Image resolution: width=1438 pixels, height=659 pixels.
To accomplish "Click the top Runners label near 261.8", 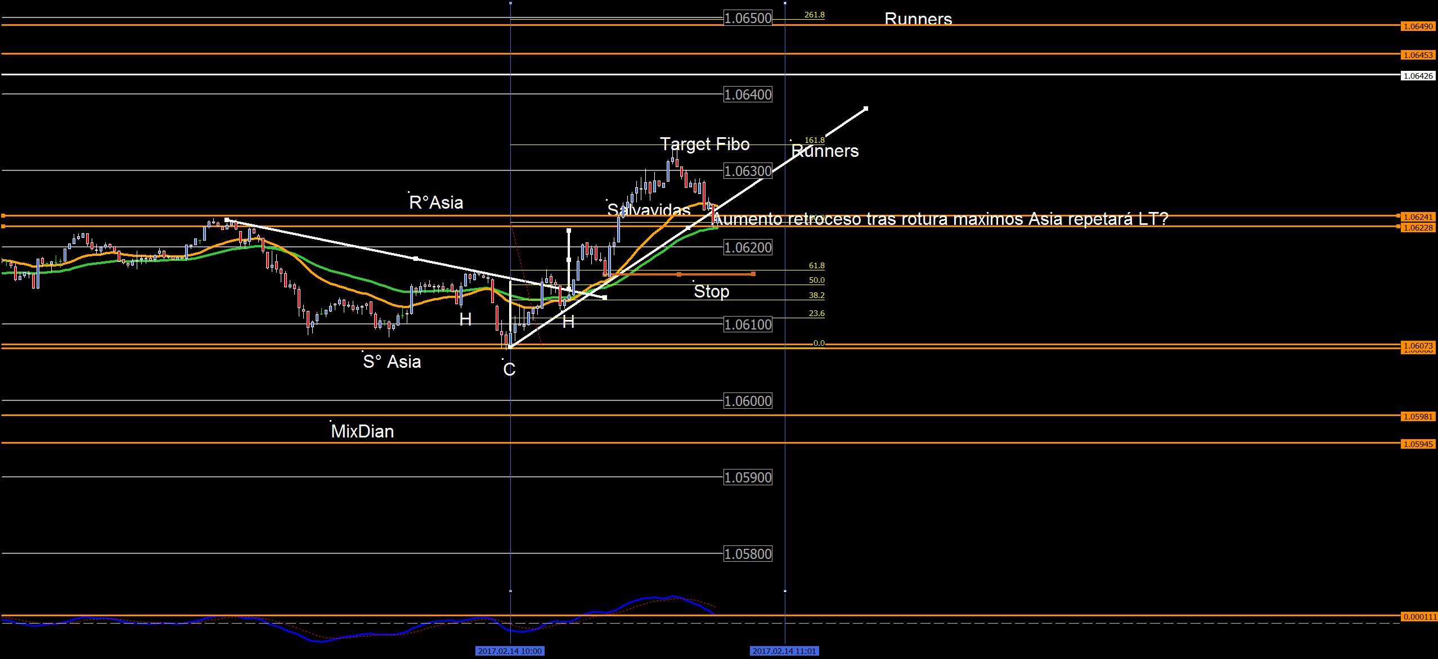I will tap(918, 19).
